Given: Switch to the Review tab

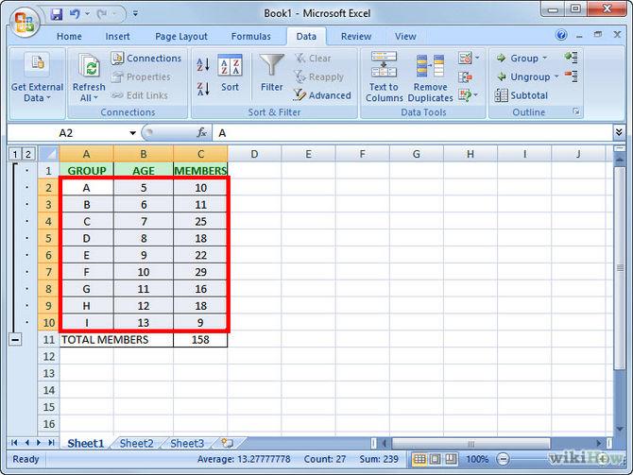Looking at the screenshot, I should click(356, 36).
